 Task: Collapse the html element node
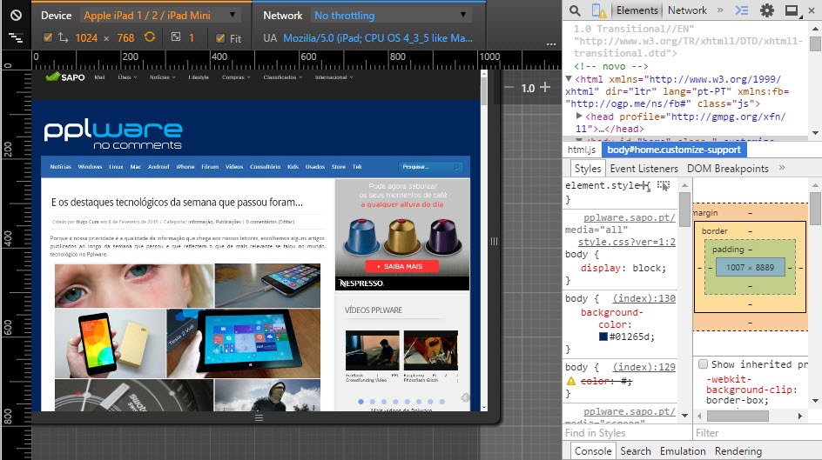(569, 78)
